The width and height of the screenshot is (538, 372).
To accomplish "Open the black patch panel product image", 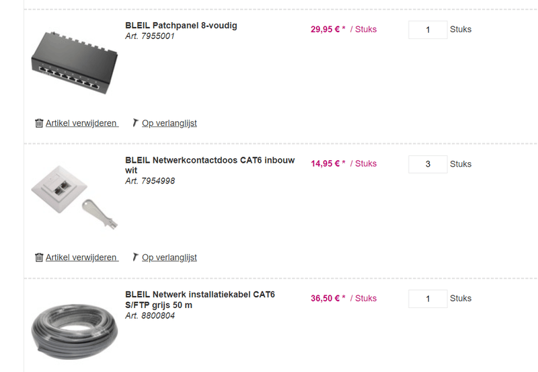I will click(74, 62).
